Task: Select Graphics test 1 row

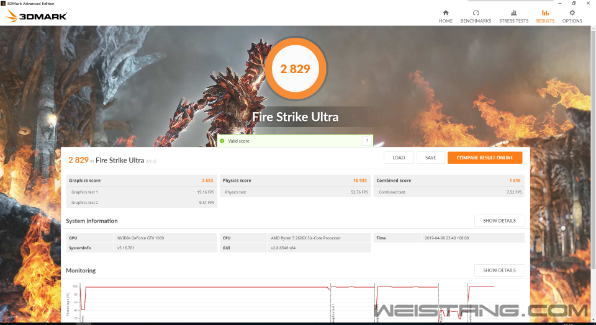Action: pyautogui.click(x=142, y=192)
